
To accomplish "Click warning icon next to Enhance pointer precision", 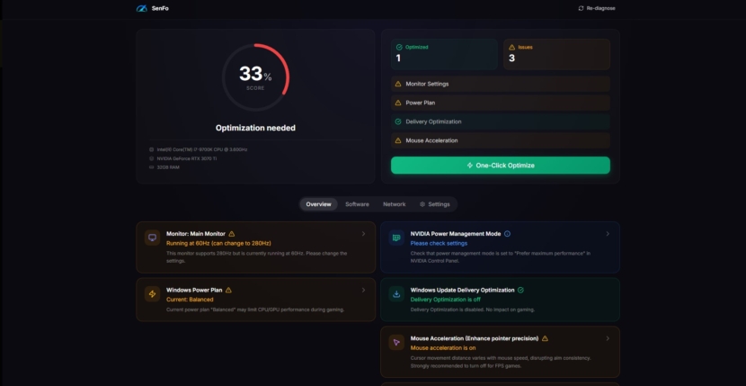I will point(545,338).
